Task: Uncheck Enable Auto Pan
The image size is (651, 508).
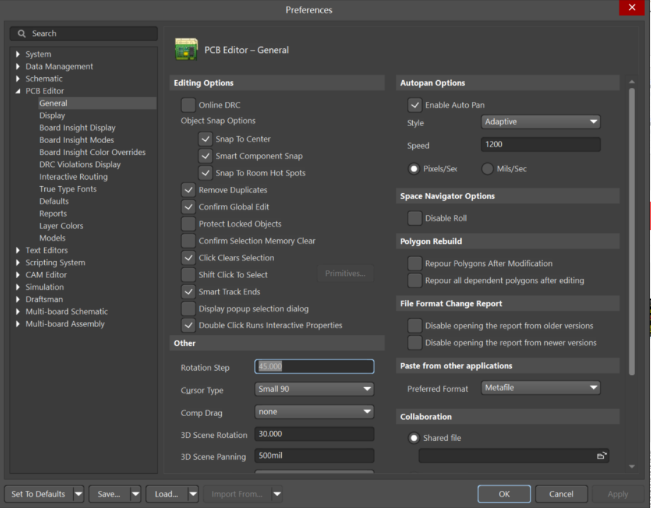Action: click(x=415, y=105)
